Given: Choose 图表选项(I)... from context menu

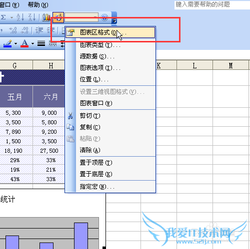Looking at the screenshot, I should point(110,68).
